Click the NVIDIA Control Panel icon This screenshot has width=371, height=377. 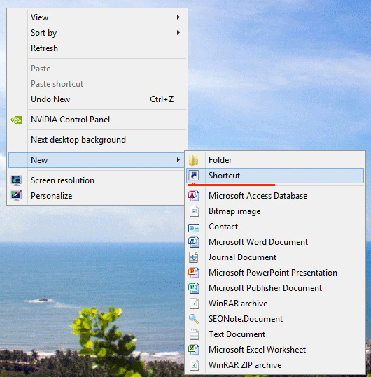pyautogui.click(x=16, y=120)
